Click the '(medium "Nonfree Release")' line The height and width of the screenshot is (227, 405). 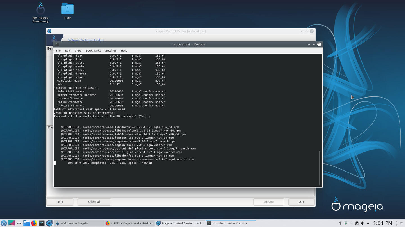[x=76, y=88]
